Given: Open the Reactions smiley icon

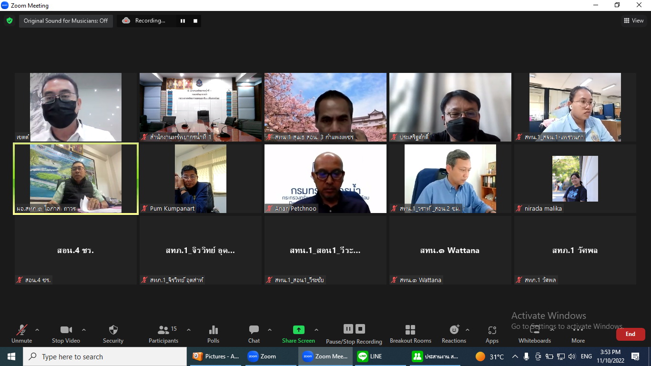Looking at the screenshot, I should click(x=454, y=330).
